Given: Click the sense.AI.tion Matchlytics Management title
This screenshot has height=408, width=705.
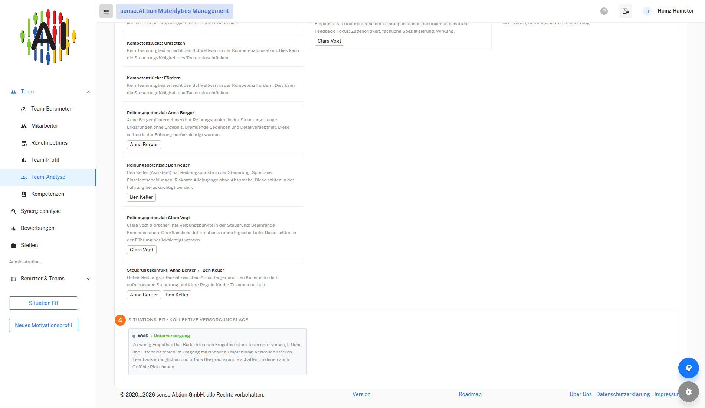Looking at the screenshot, I should [x=174, y=11].
